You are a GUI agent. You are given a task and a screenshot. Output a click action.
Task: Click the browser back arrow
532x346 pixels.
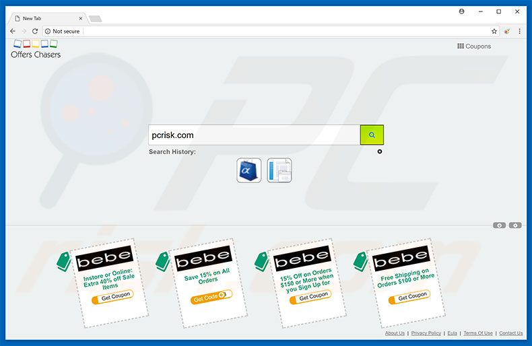[x=13, y=31]
